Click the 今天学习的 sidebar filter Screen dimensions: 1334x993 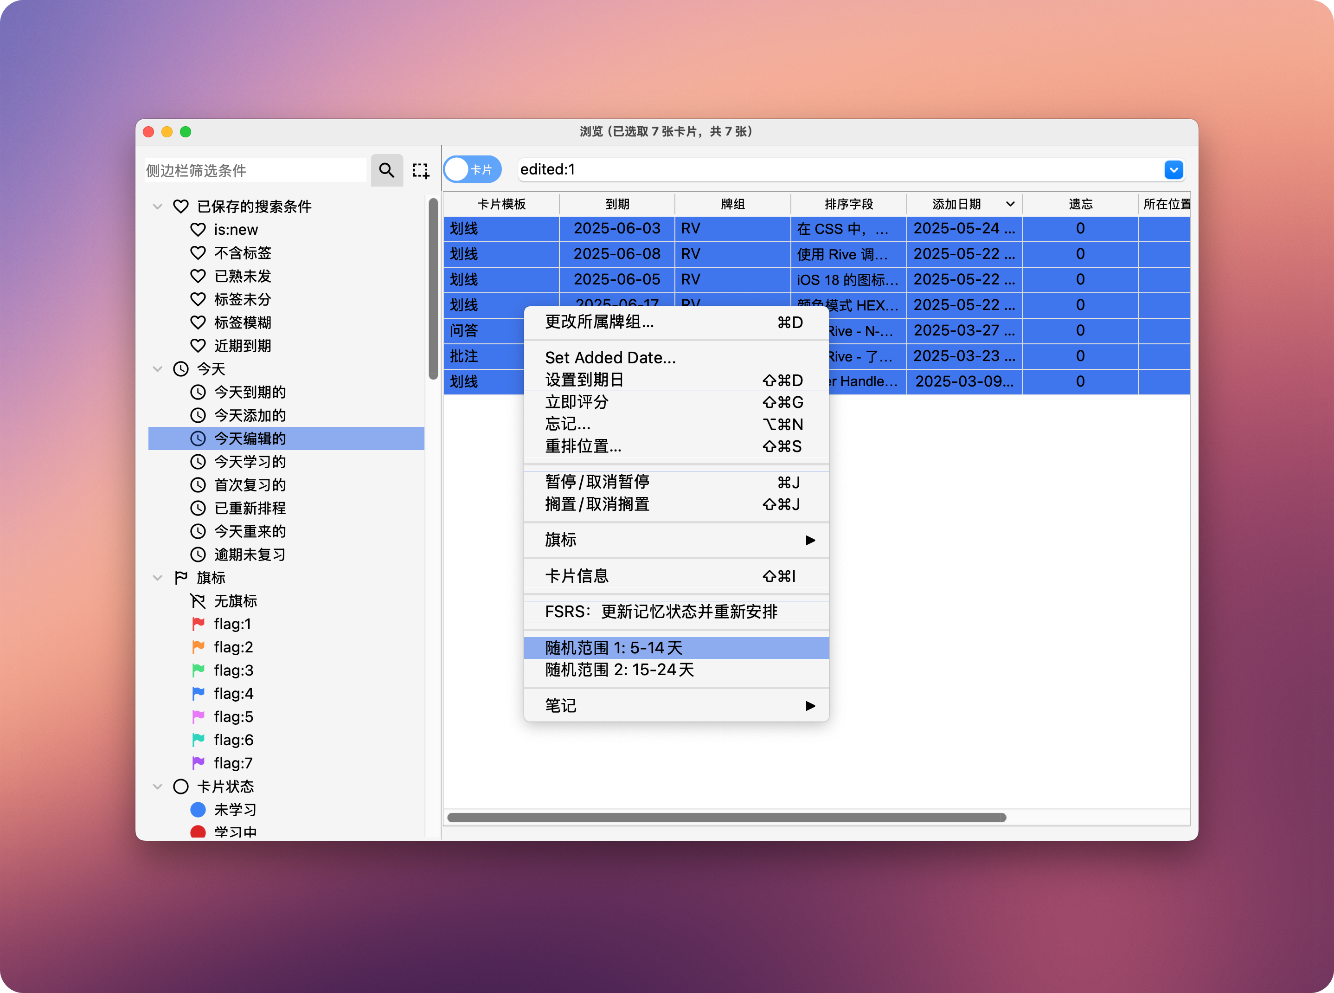pyautogui.click(x=250, y=462)
